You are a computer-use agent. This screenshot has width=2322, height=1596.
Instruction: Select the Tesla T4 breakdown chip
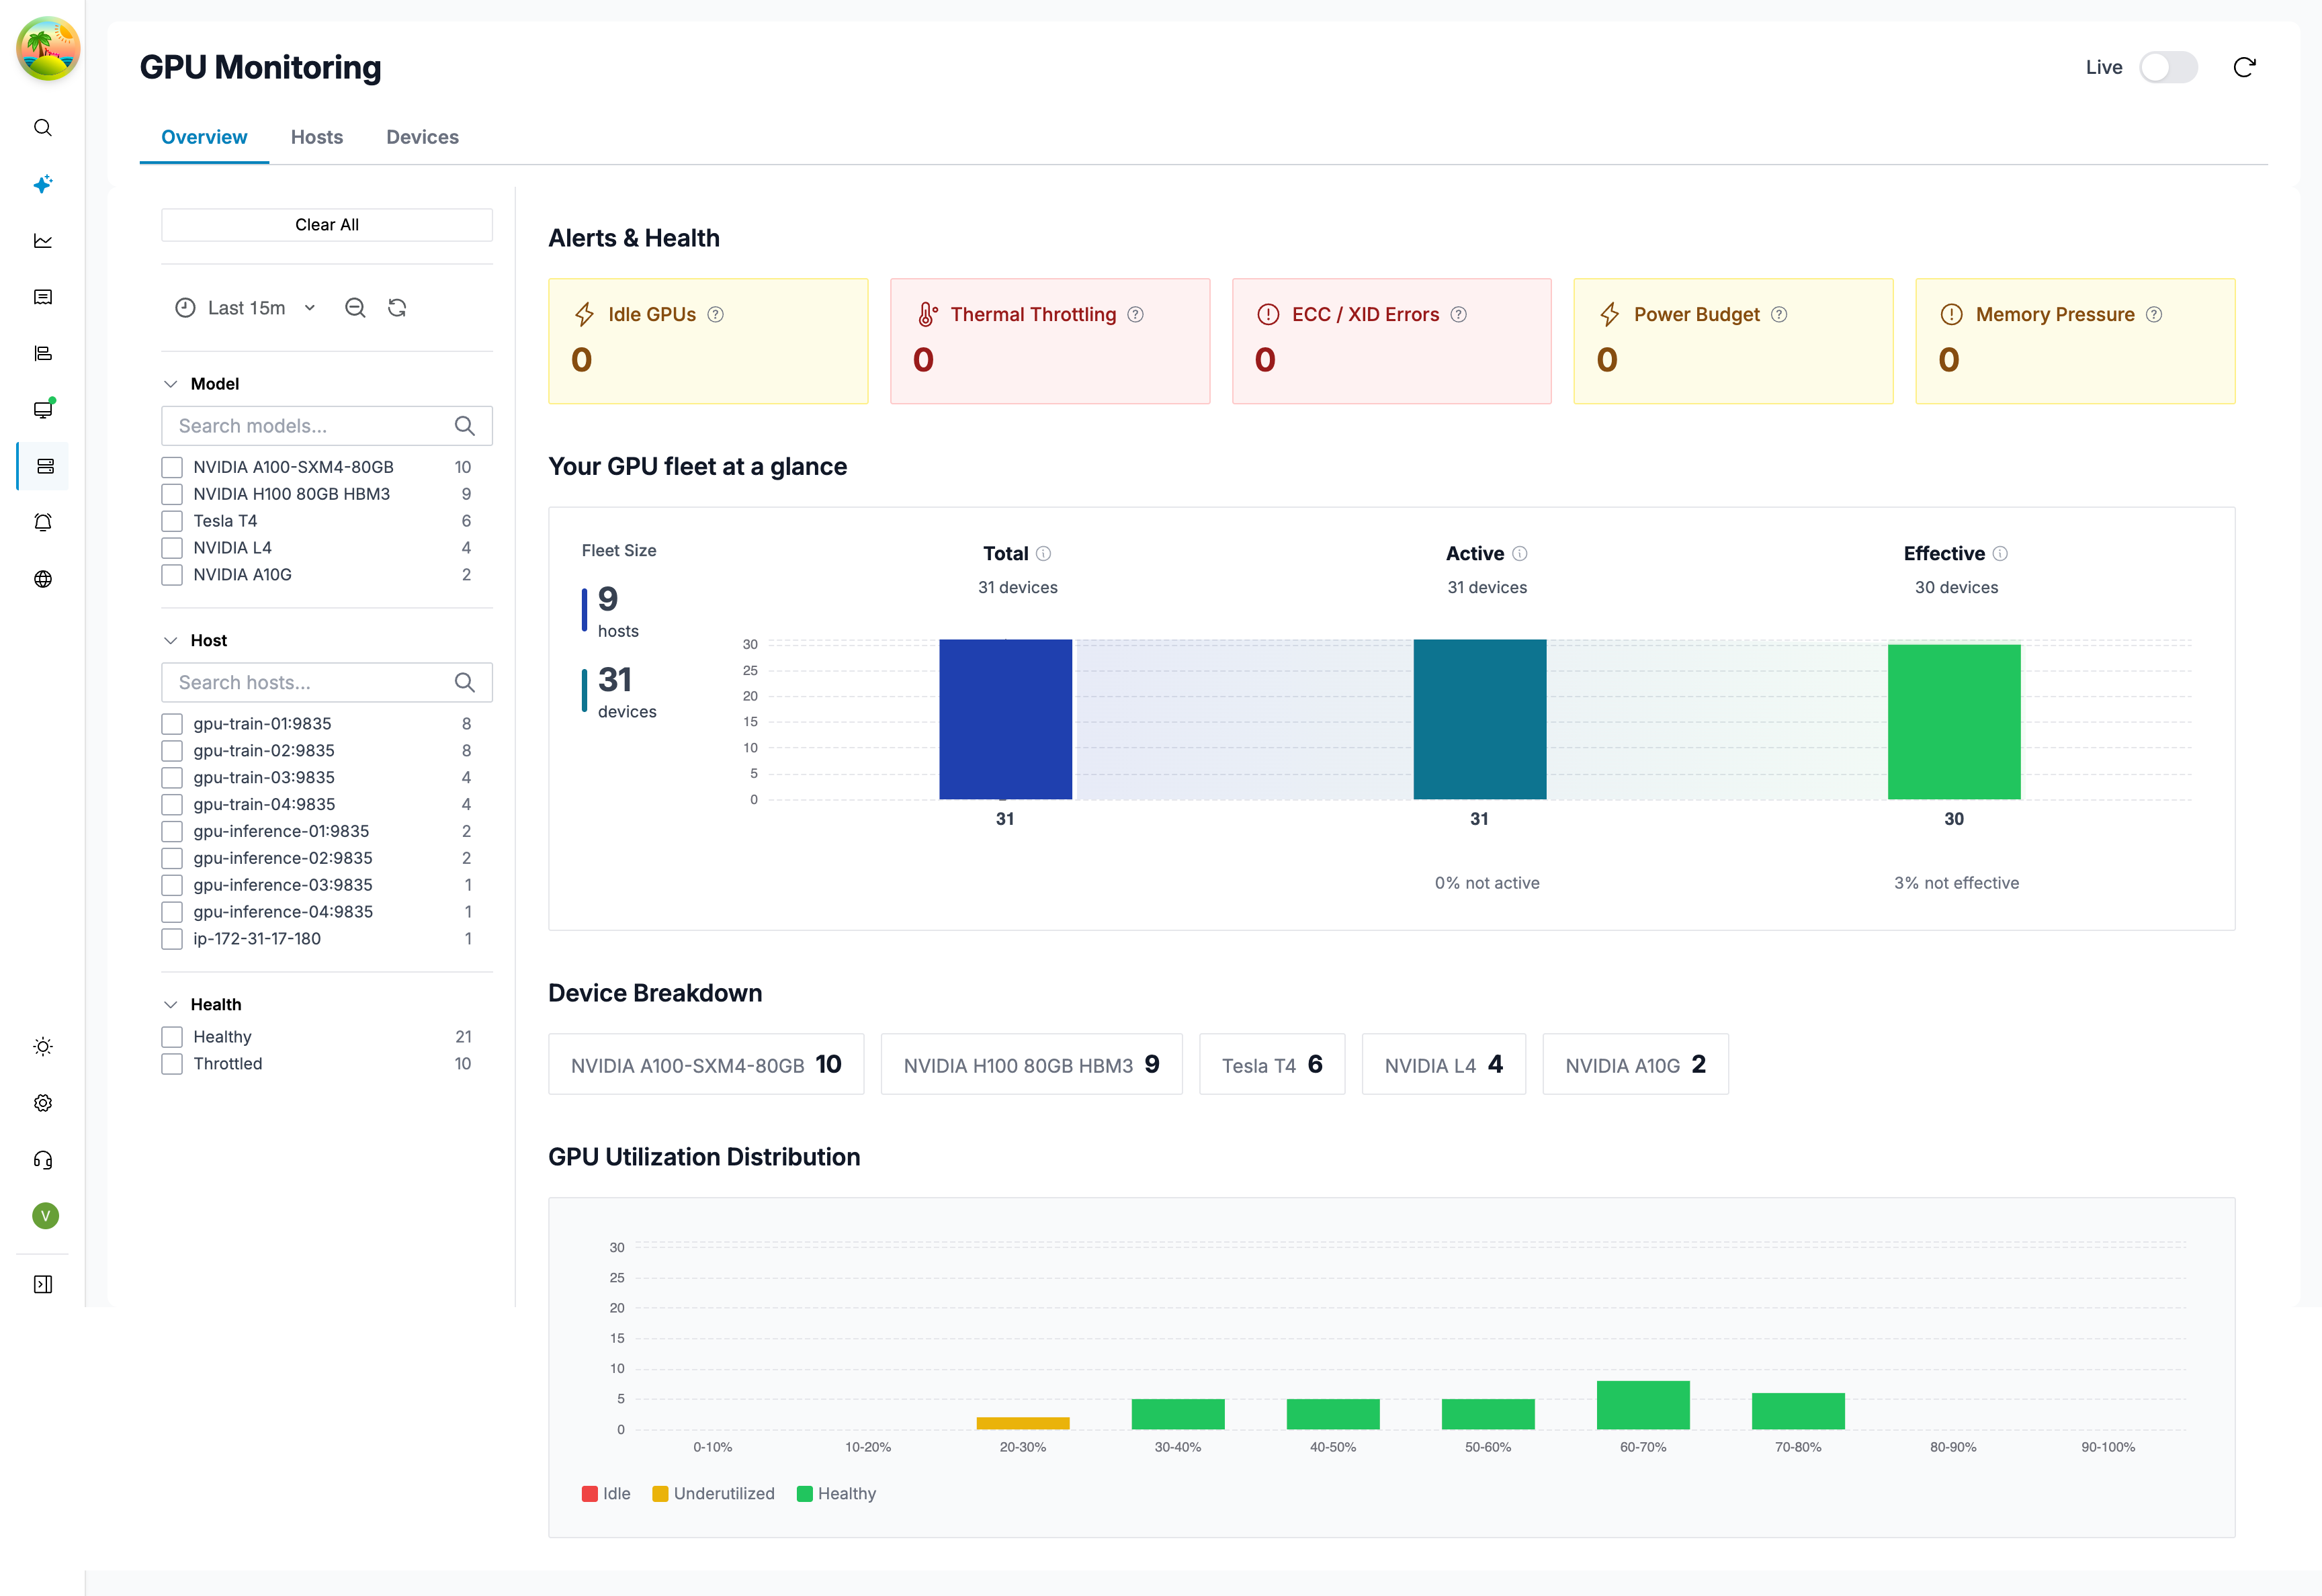[x=1272, y=1064]
